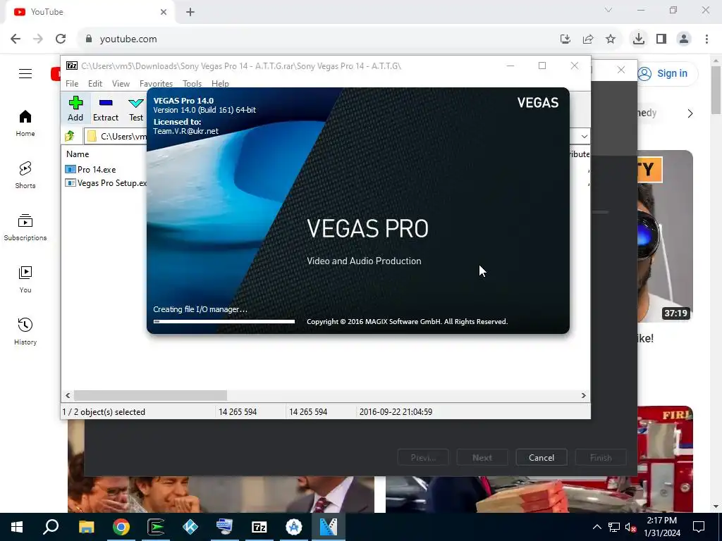Click the Previous button in installer dialog
Screen dimensions: 722x541
[423, 458]
